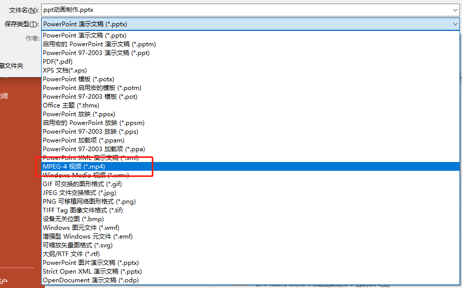Viewport: 462px width, 288px height.
Task: Choose PowerPoint 97-2003 模板 (*.pot)
Action: tap(251, 97)
